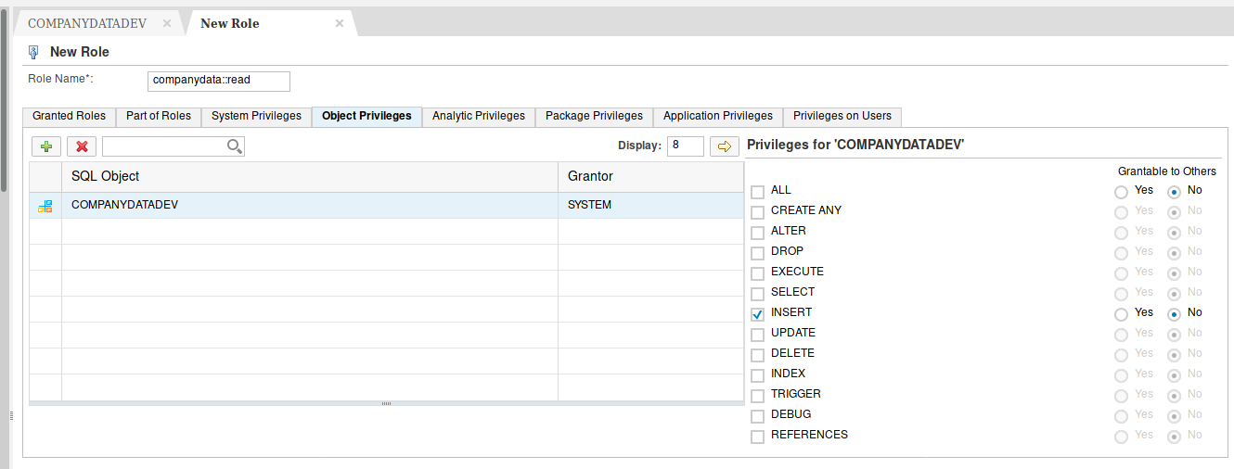
Task: Click the COMPANYDATADEV schema row icon
Action: (x=45, y=206)
